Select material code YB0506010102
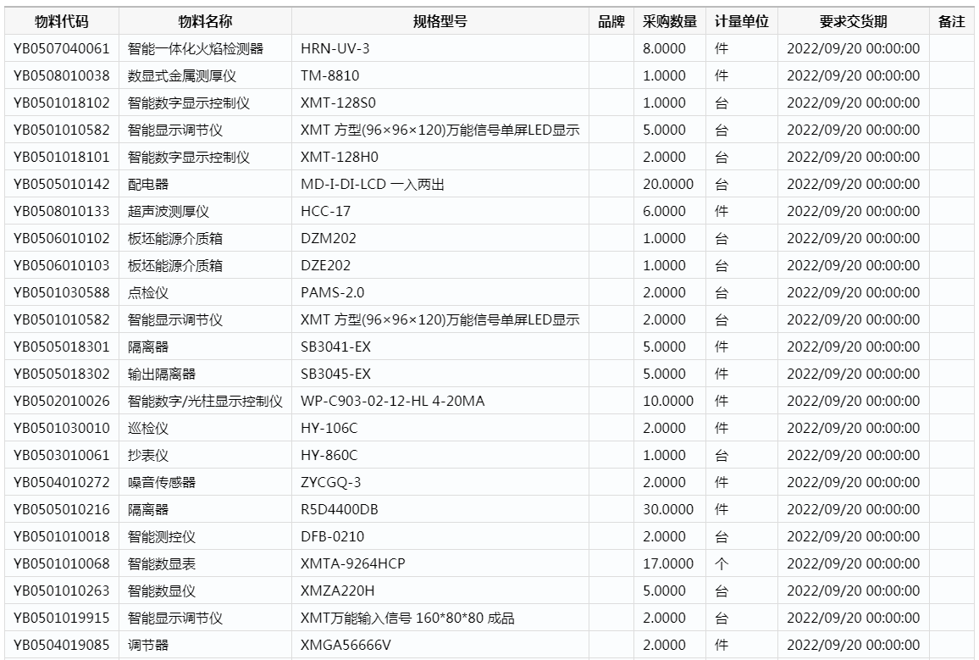 (x=62, y=239)
